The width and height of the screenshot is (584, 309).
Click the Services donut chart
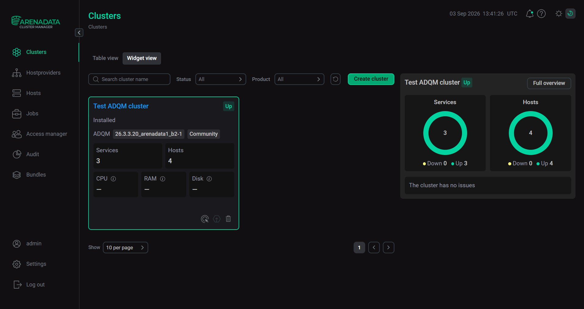click(445, 133)
